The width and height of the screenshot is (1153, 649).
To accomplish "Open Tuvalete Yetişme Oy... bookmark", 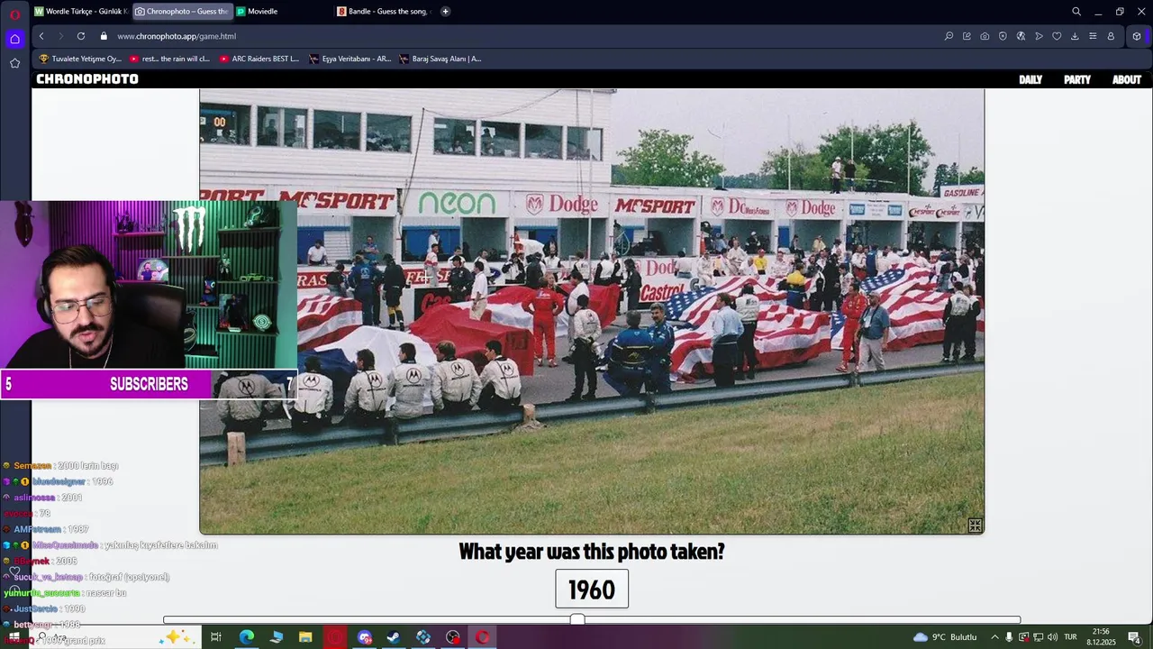I will pyautogui.click(x=80, y=59).
